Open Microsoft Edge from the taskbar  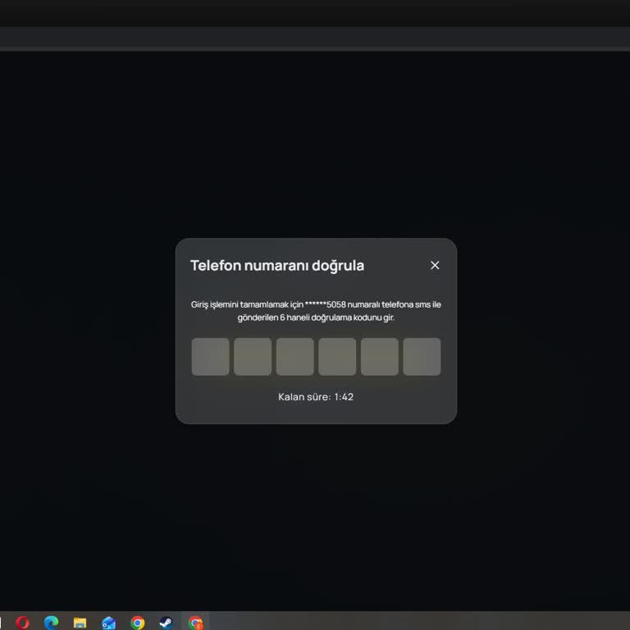click(52, 623)
